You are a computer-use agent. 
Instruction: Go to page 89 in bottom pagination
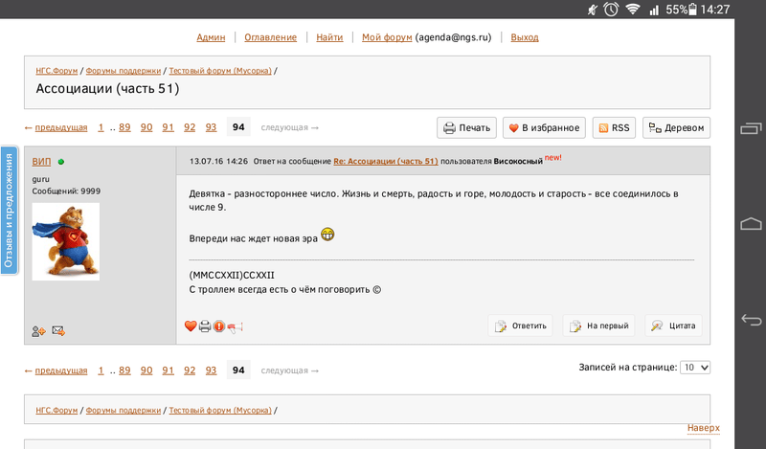[124, 370]
